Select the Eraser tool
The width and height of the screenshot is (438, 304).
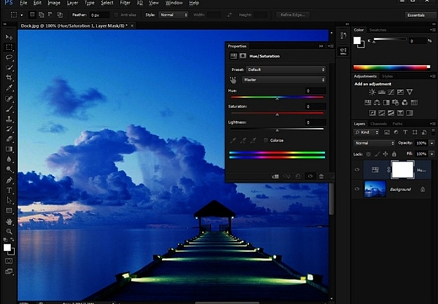click(x=9, y=139)
